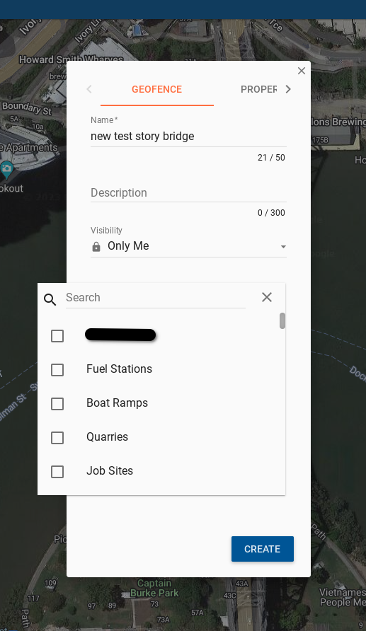Click the Create button
Viewport: 366px width, 631px height.
(263, 549)
